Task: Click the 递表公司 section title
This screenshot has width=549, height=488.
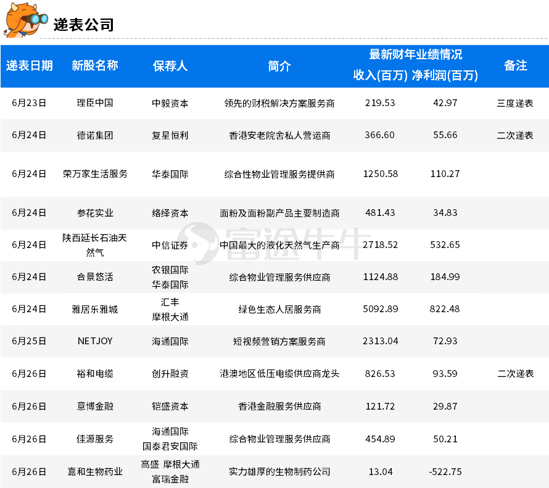Action: click(84, 25)
